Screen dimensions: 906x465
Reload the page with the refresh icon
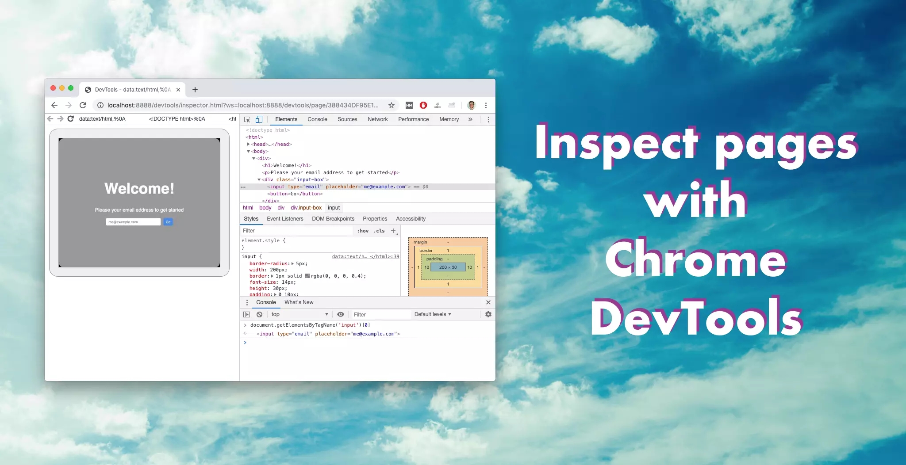click(82, 105)
